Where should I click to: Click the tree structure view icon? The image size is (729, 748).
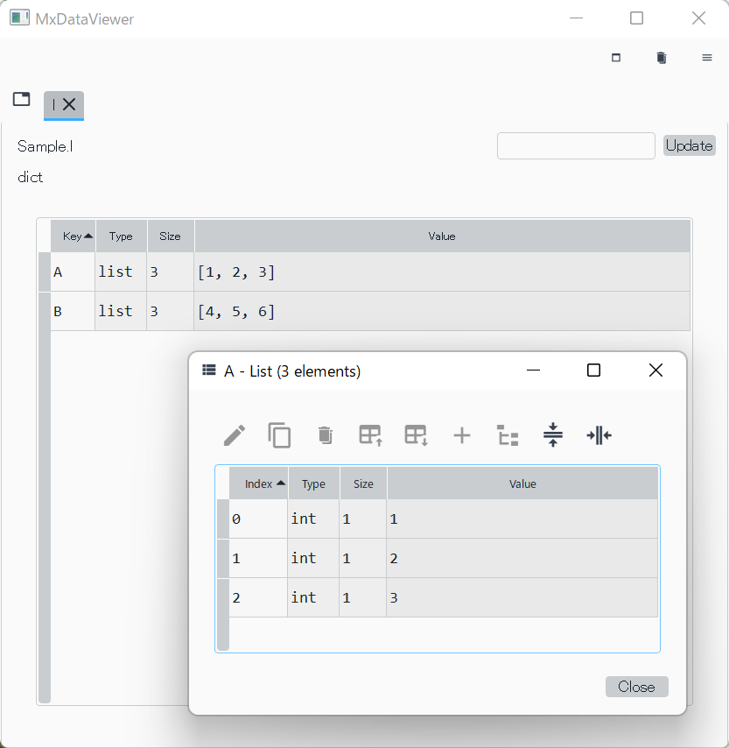pyautogui.click(x=508, y=435)
